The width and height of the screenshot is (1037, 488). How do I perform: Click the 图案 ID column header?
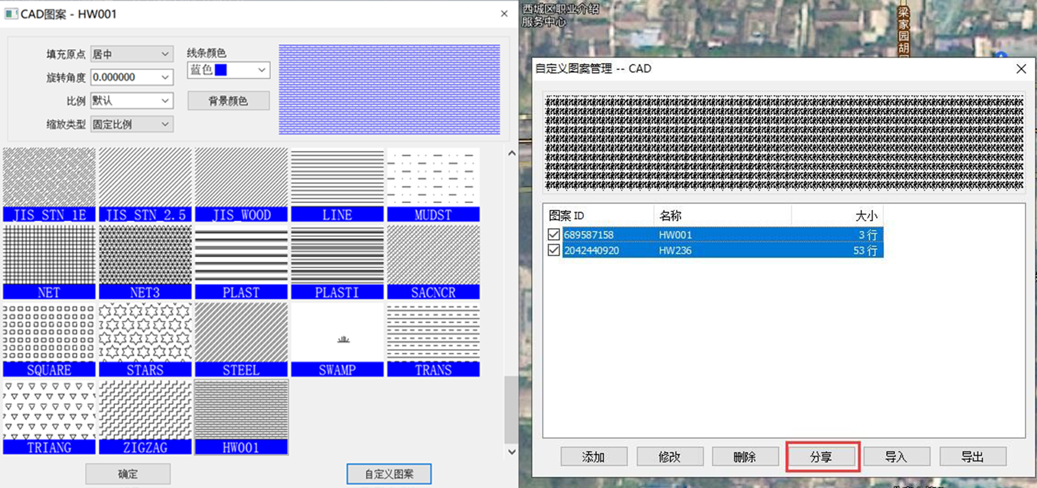(597, 216)
